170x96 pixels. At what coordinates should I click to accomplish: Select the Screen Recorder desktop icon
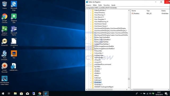5,68
